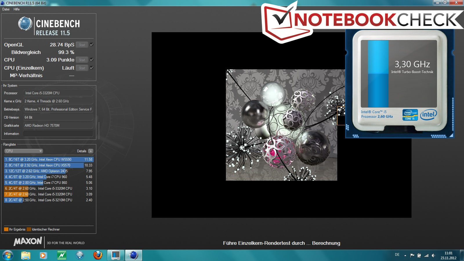Open the tray clock showing 11:01
This screenshot has height=261, width=464.
pos(448,255)
